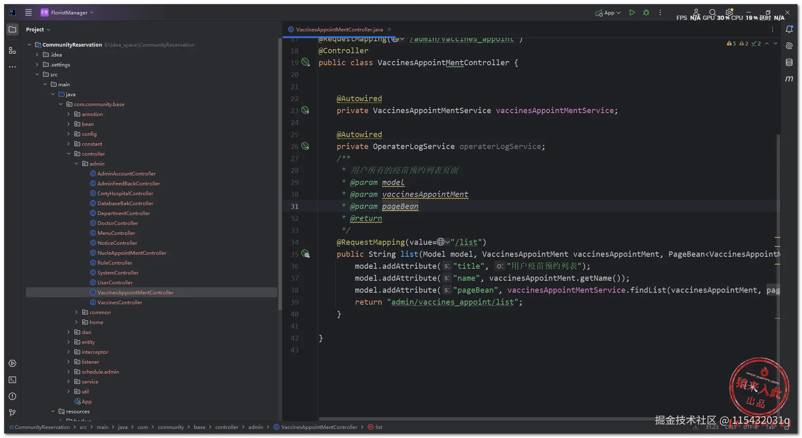Select UserController in project tree

115,282
